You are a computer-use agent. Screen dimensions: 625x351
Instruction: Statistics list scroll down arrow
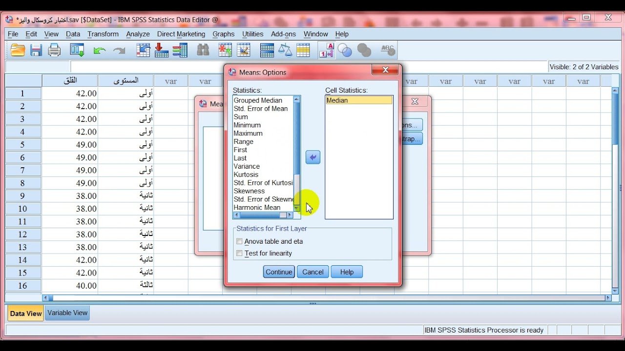coord(297,208)
